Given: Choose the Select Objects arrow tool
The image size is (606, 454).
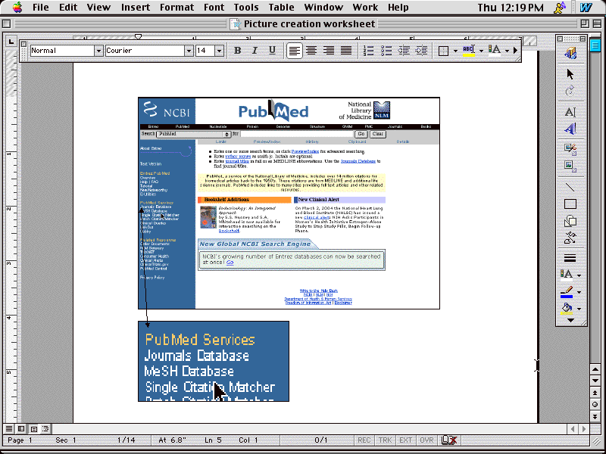Looking at the screenshot, I should [x=570, y=73].
